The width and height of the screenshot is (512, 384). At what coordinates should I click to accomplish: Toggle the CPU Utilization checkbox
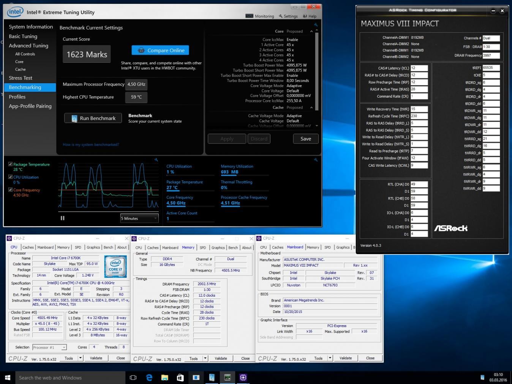coord(11,177)
